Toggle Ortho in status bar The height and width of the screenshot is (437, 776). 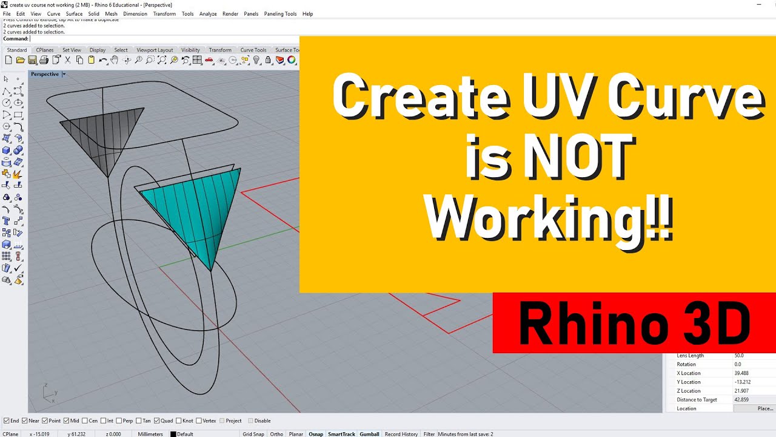[x=276, y=434]
